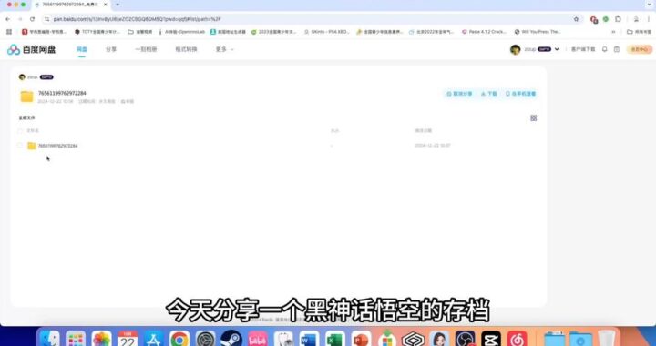Screen dimensions: 656x346
Task: Focus the pan.baidu.com address bar
Action: [x=310, y=19]
